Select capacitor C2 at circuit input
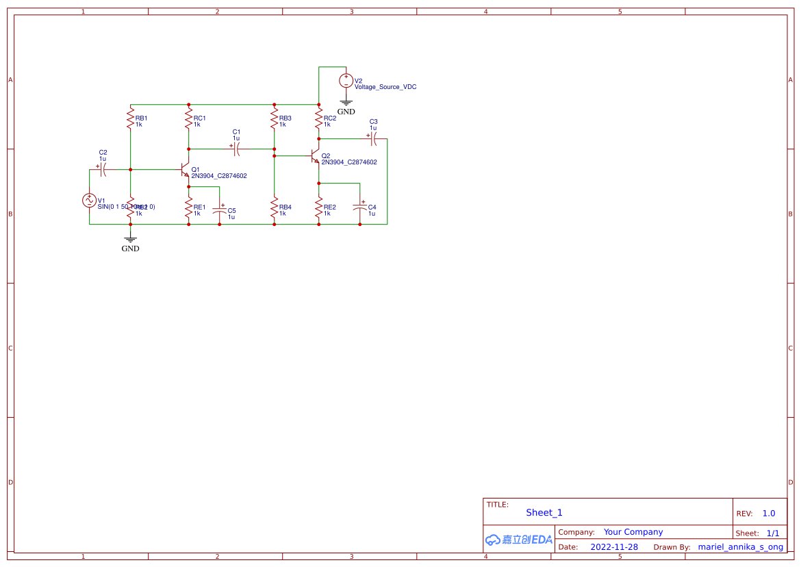Screen dimensions: 801x567 tap(103, 169)
